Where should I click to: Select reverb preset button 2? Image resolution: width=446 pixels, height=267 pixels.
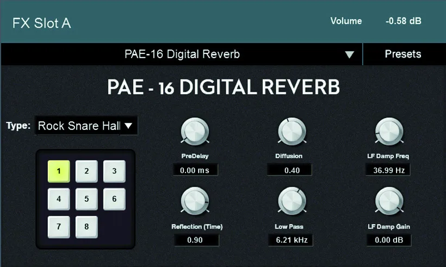(x=86, y=171)
